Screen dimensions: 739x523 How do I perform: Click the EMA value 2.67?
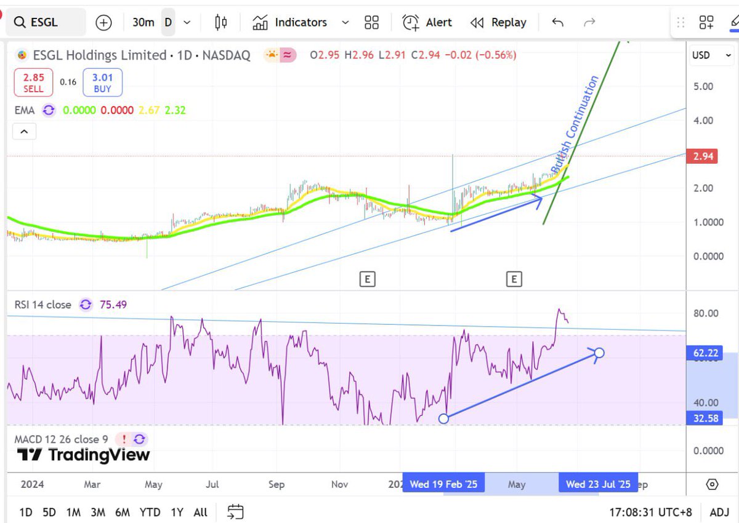pos(150,111)
